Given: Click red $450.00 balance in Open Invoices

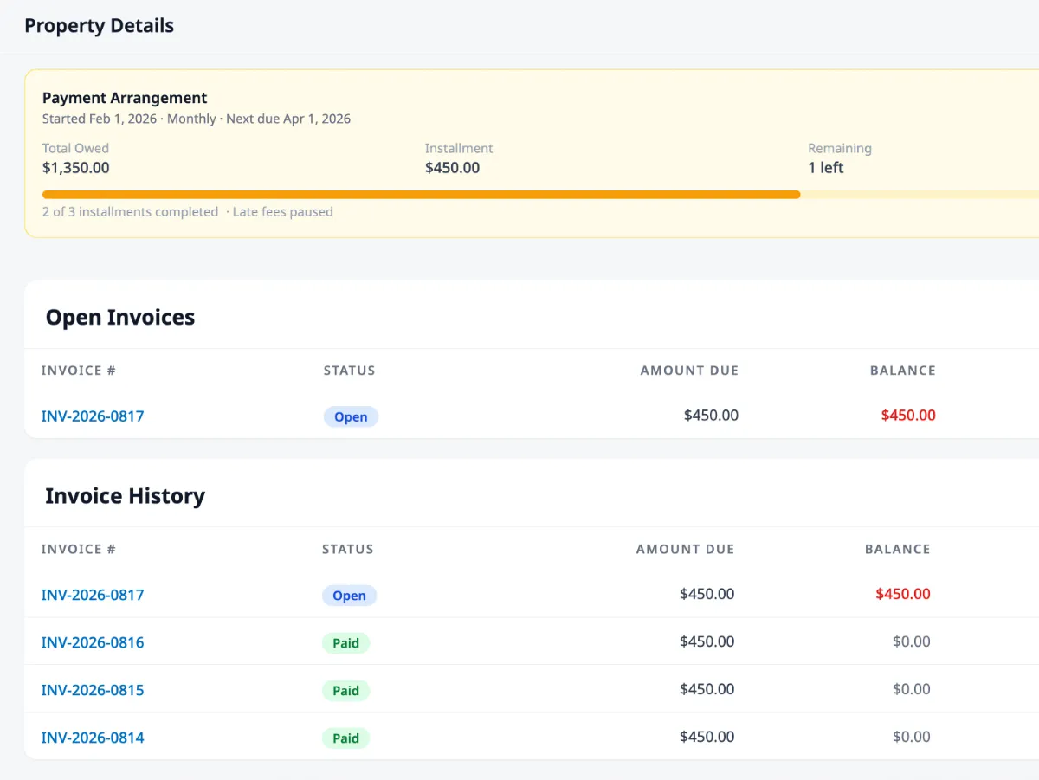Looking at the screenshot, I should (x=908, y=416).
